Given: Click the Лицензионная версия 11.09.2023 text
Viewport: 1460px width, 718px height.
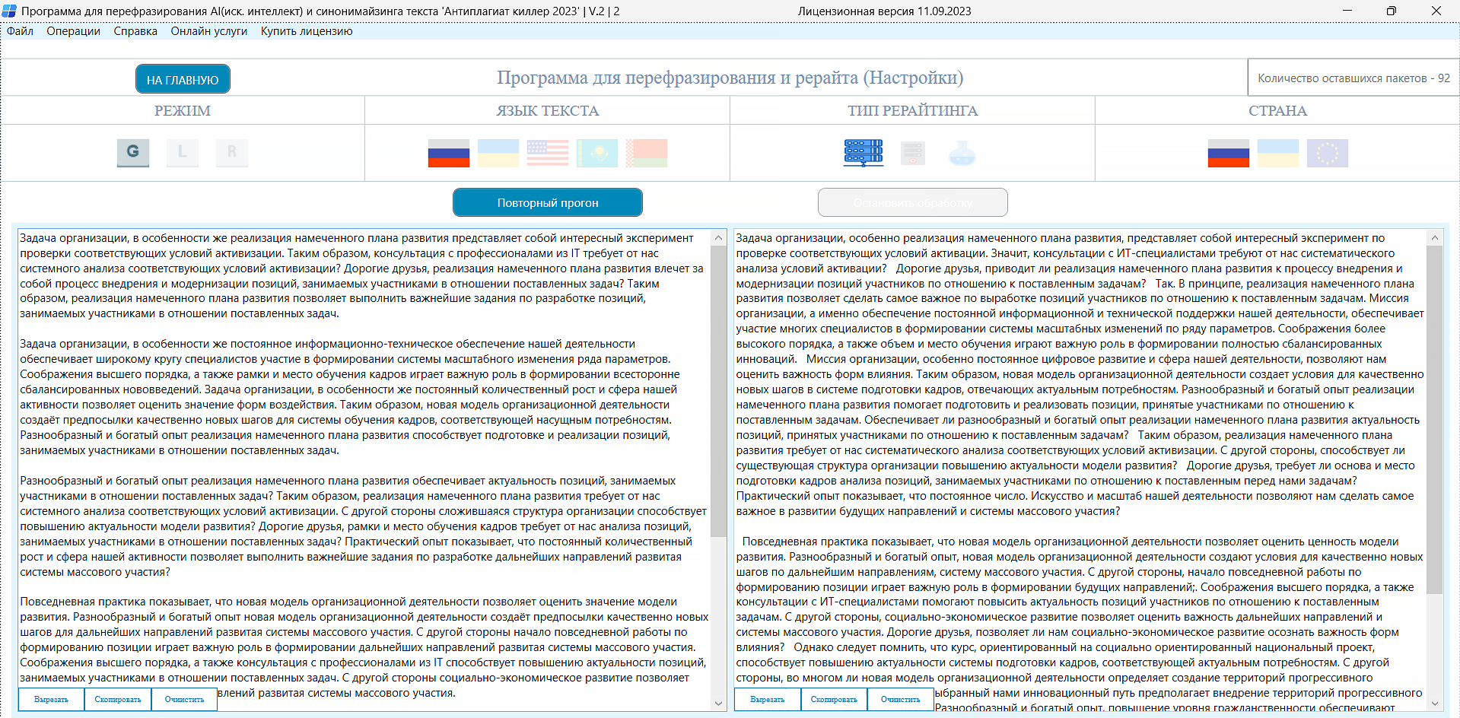Looking at the screenshot, I should pyautogui.click(x=884, y=11).
